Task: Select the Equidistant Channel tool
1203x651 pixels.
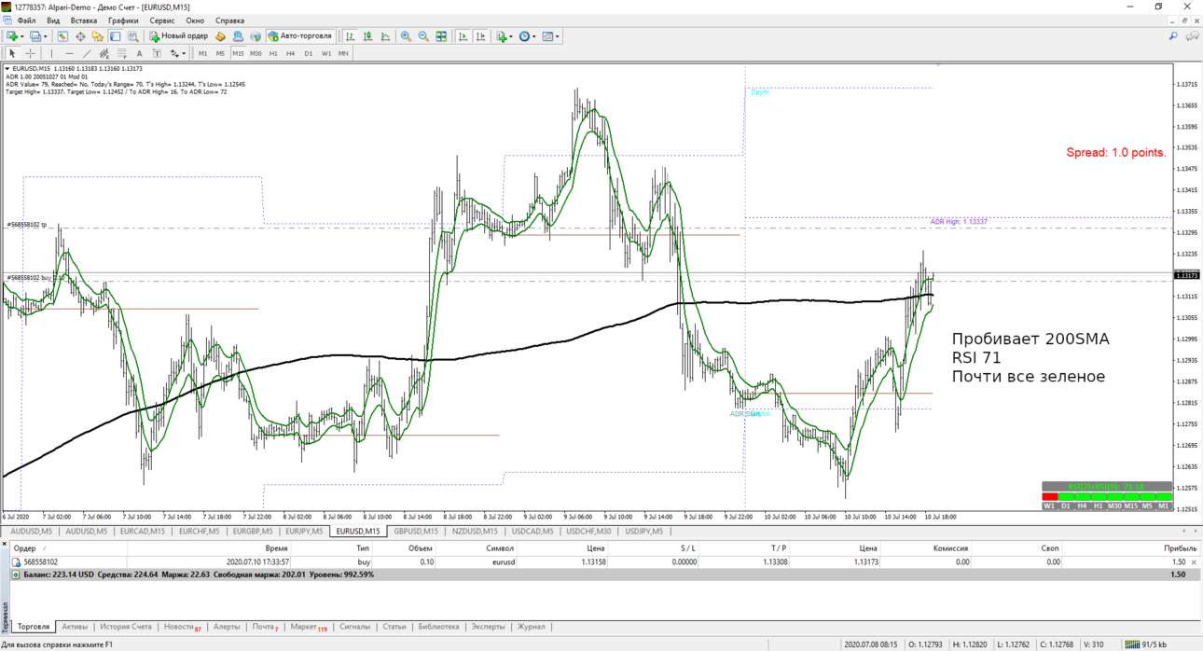Action: pyautogui.click(x=104, y=53)
